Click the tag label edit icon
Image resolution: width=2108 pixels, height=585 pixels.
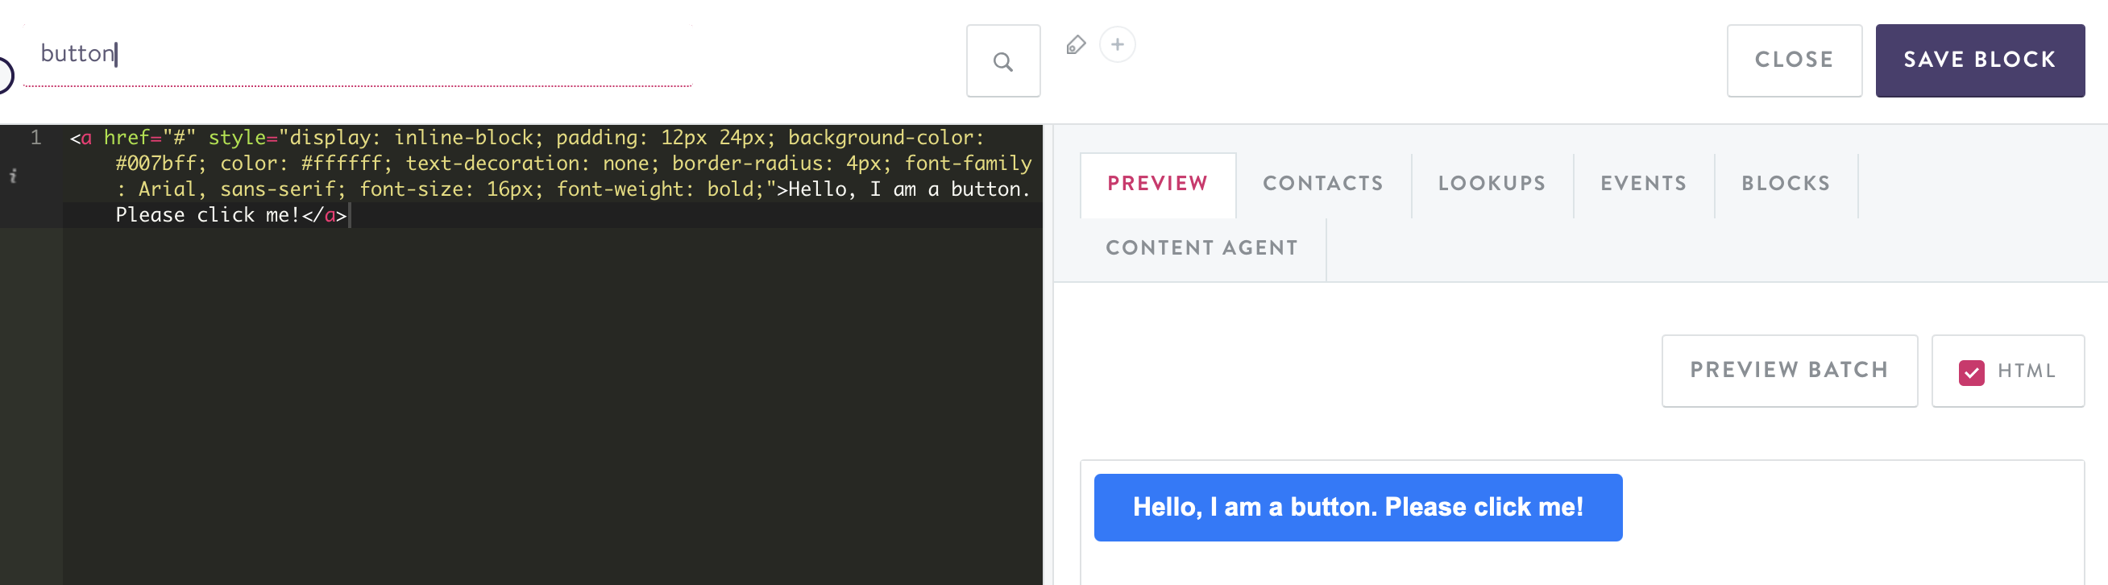click(x=1075, y=45)
